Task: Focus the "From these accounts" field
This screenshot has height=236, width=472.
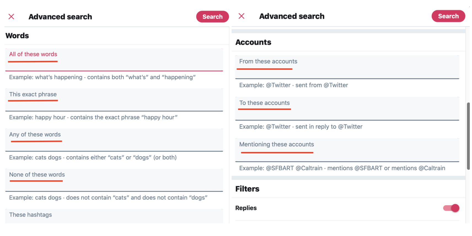Action: (x=347, y=67)
